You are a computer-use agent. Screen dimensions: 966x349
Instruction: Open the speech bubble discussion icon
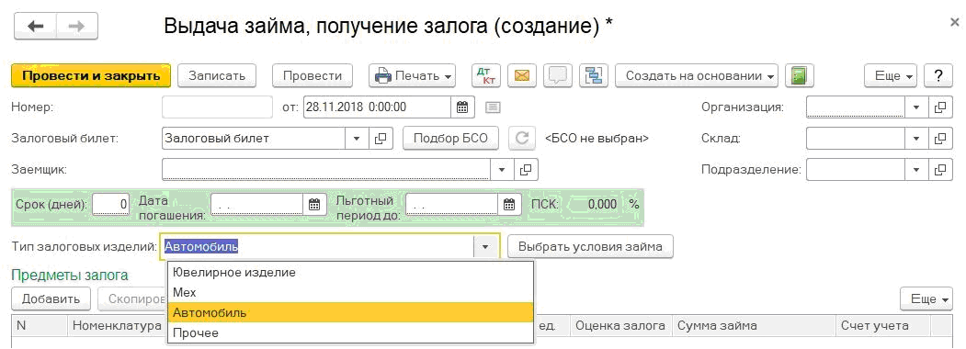click(x=558, y=76)
